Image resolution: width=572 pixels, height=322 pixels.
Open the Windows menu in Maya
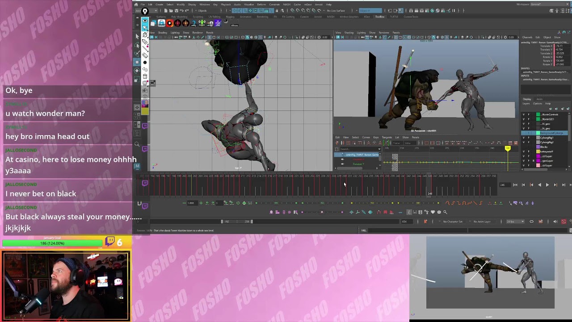pyautogui.click(x=205, y=4)
